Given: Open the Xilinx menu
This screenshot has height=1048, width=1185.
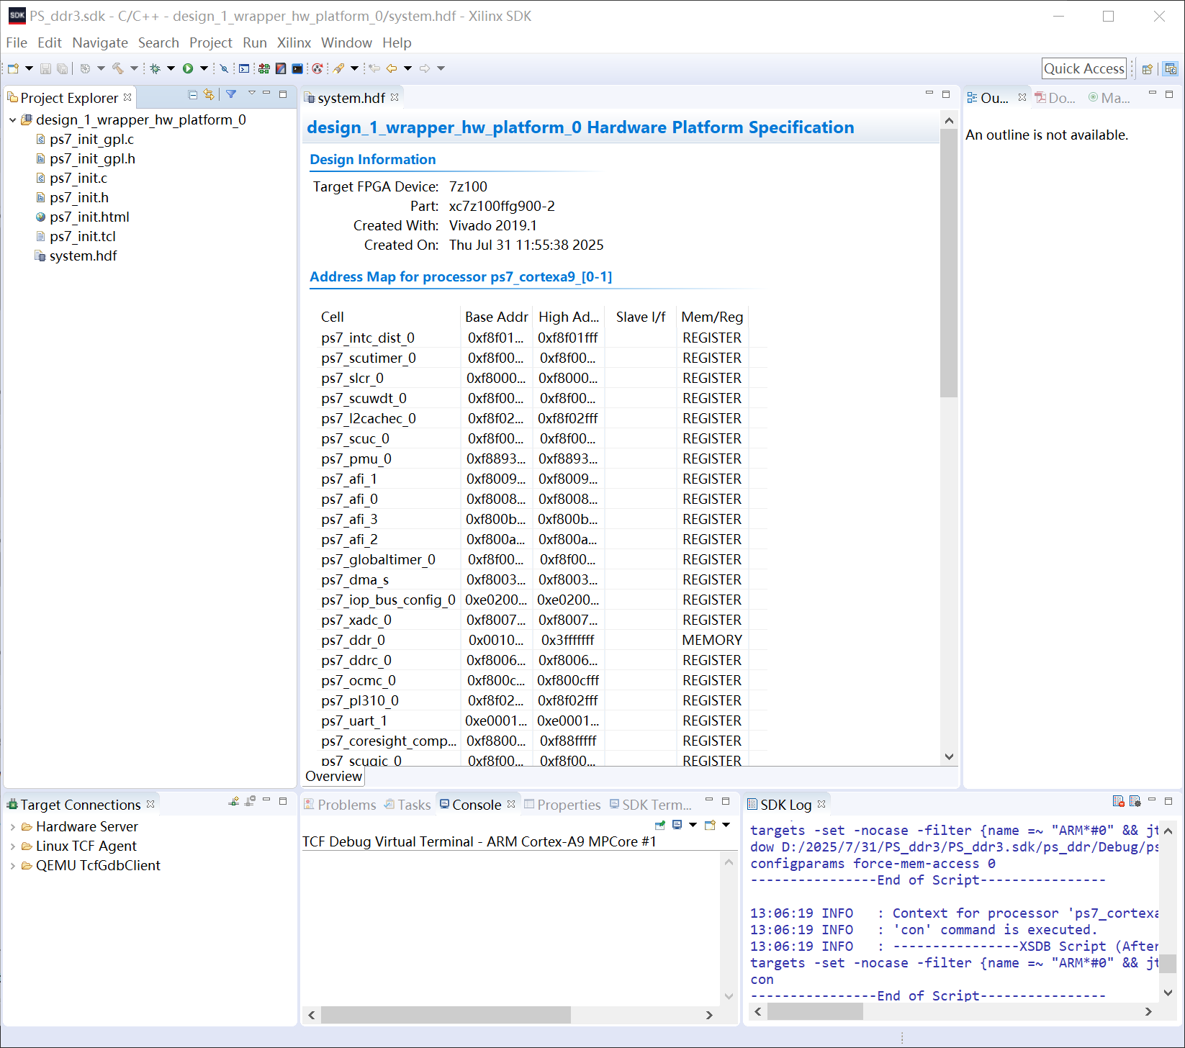Looking at the screenshot, I should point(294,43).
